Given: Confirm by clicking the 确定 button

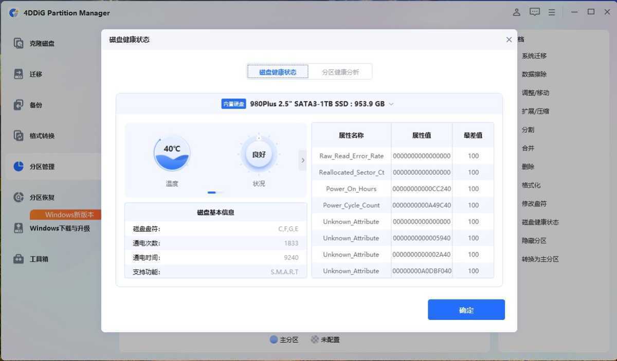Looking at the screenshot, I should (466, 310).
